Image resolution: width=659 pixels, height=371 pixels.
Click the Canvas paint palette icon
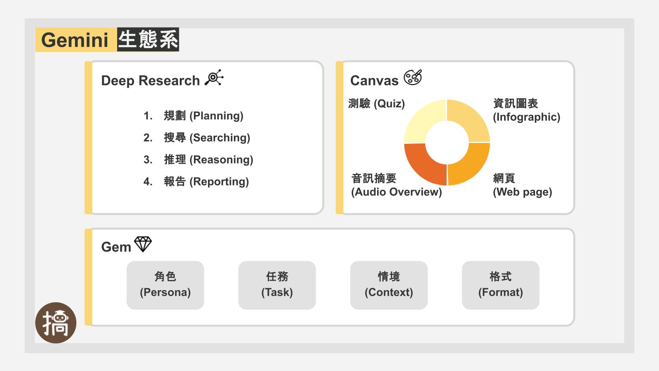[413, 77]
